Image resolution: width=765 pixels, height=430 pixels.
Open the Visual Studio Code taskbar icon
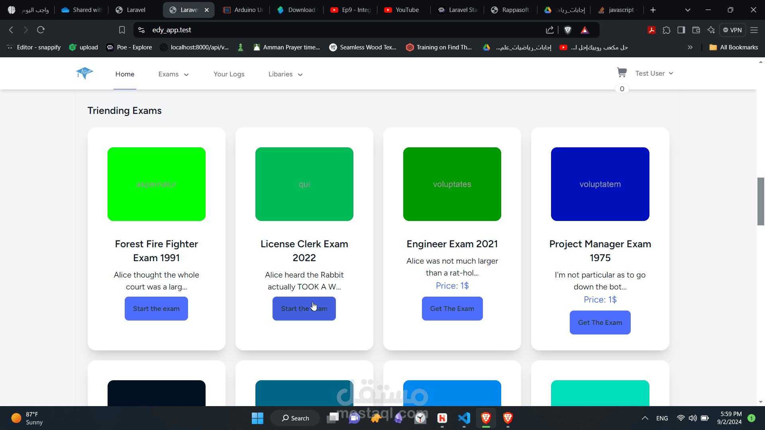(x=464, y=418)
